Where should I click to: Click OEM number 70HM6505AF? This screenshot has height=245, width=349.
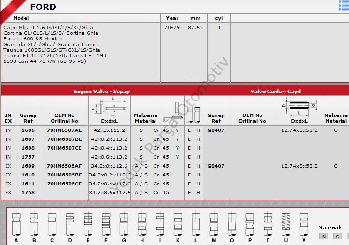coord(64,166)
